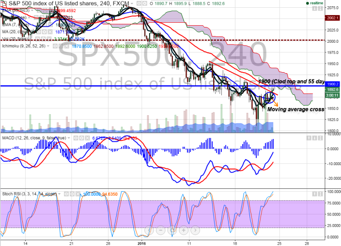Screen dimensions: 341x246
Task: Move the MACD pane down
Action: pyautogui.click(x=314, y=138)
